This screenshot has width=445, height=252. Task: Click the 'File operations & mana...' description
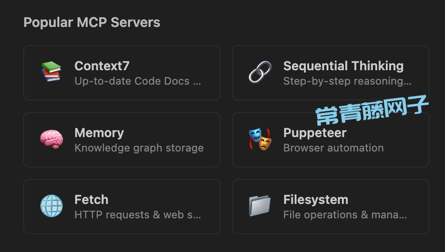[x=345, y=214]
